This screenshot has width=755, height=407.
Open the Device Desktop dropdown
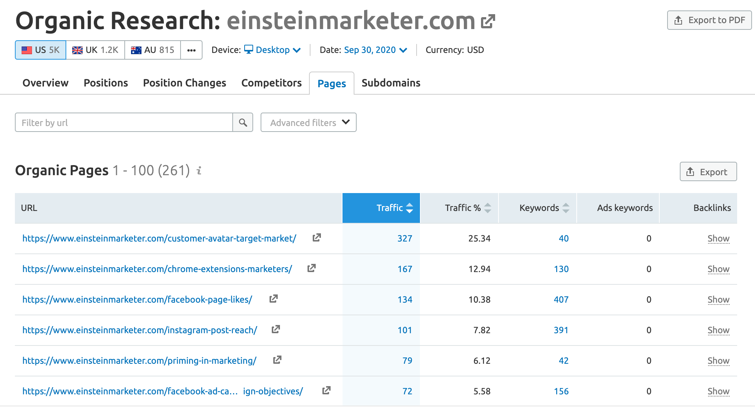click(x=273, y=50)
